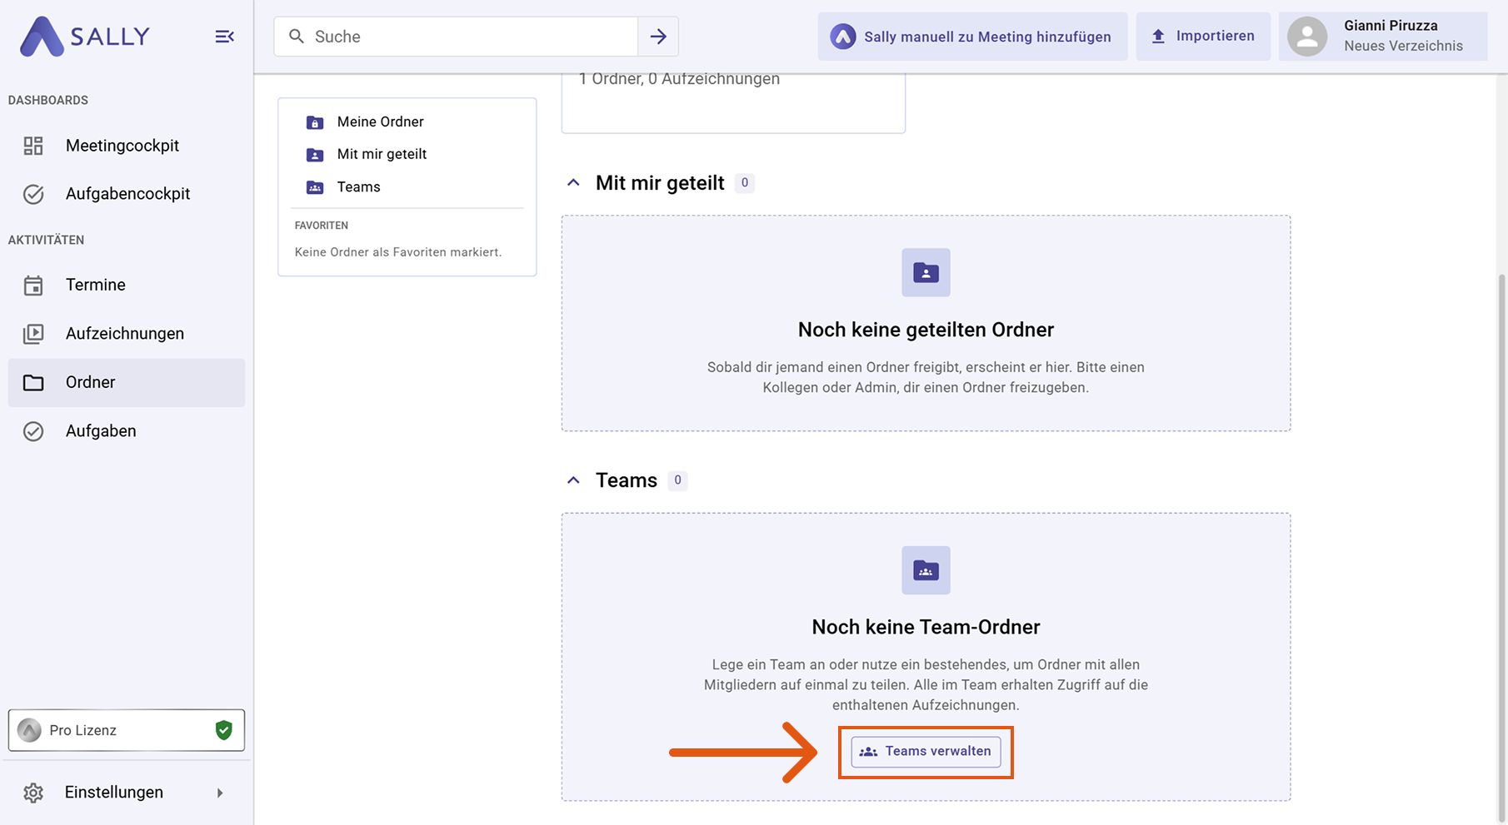
Task: Click the magnifier icon in the search bar
Action: coord(297,37)
